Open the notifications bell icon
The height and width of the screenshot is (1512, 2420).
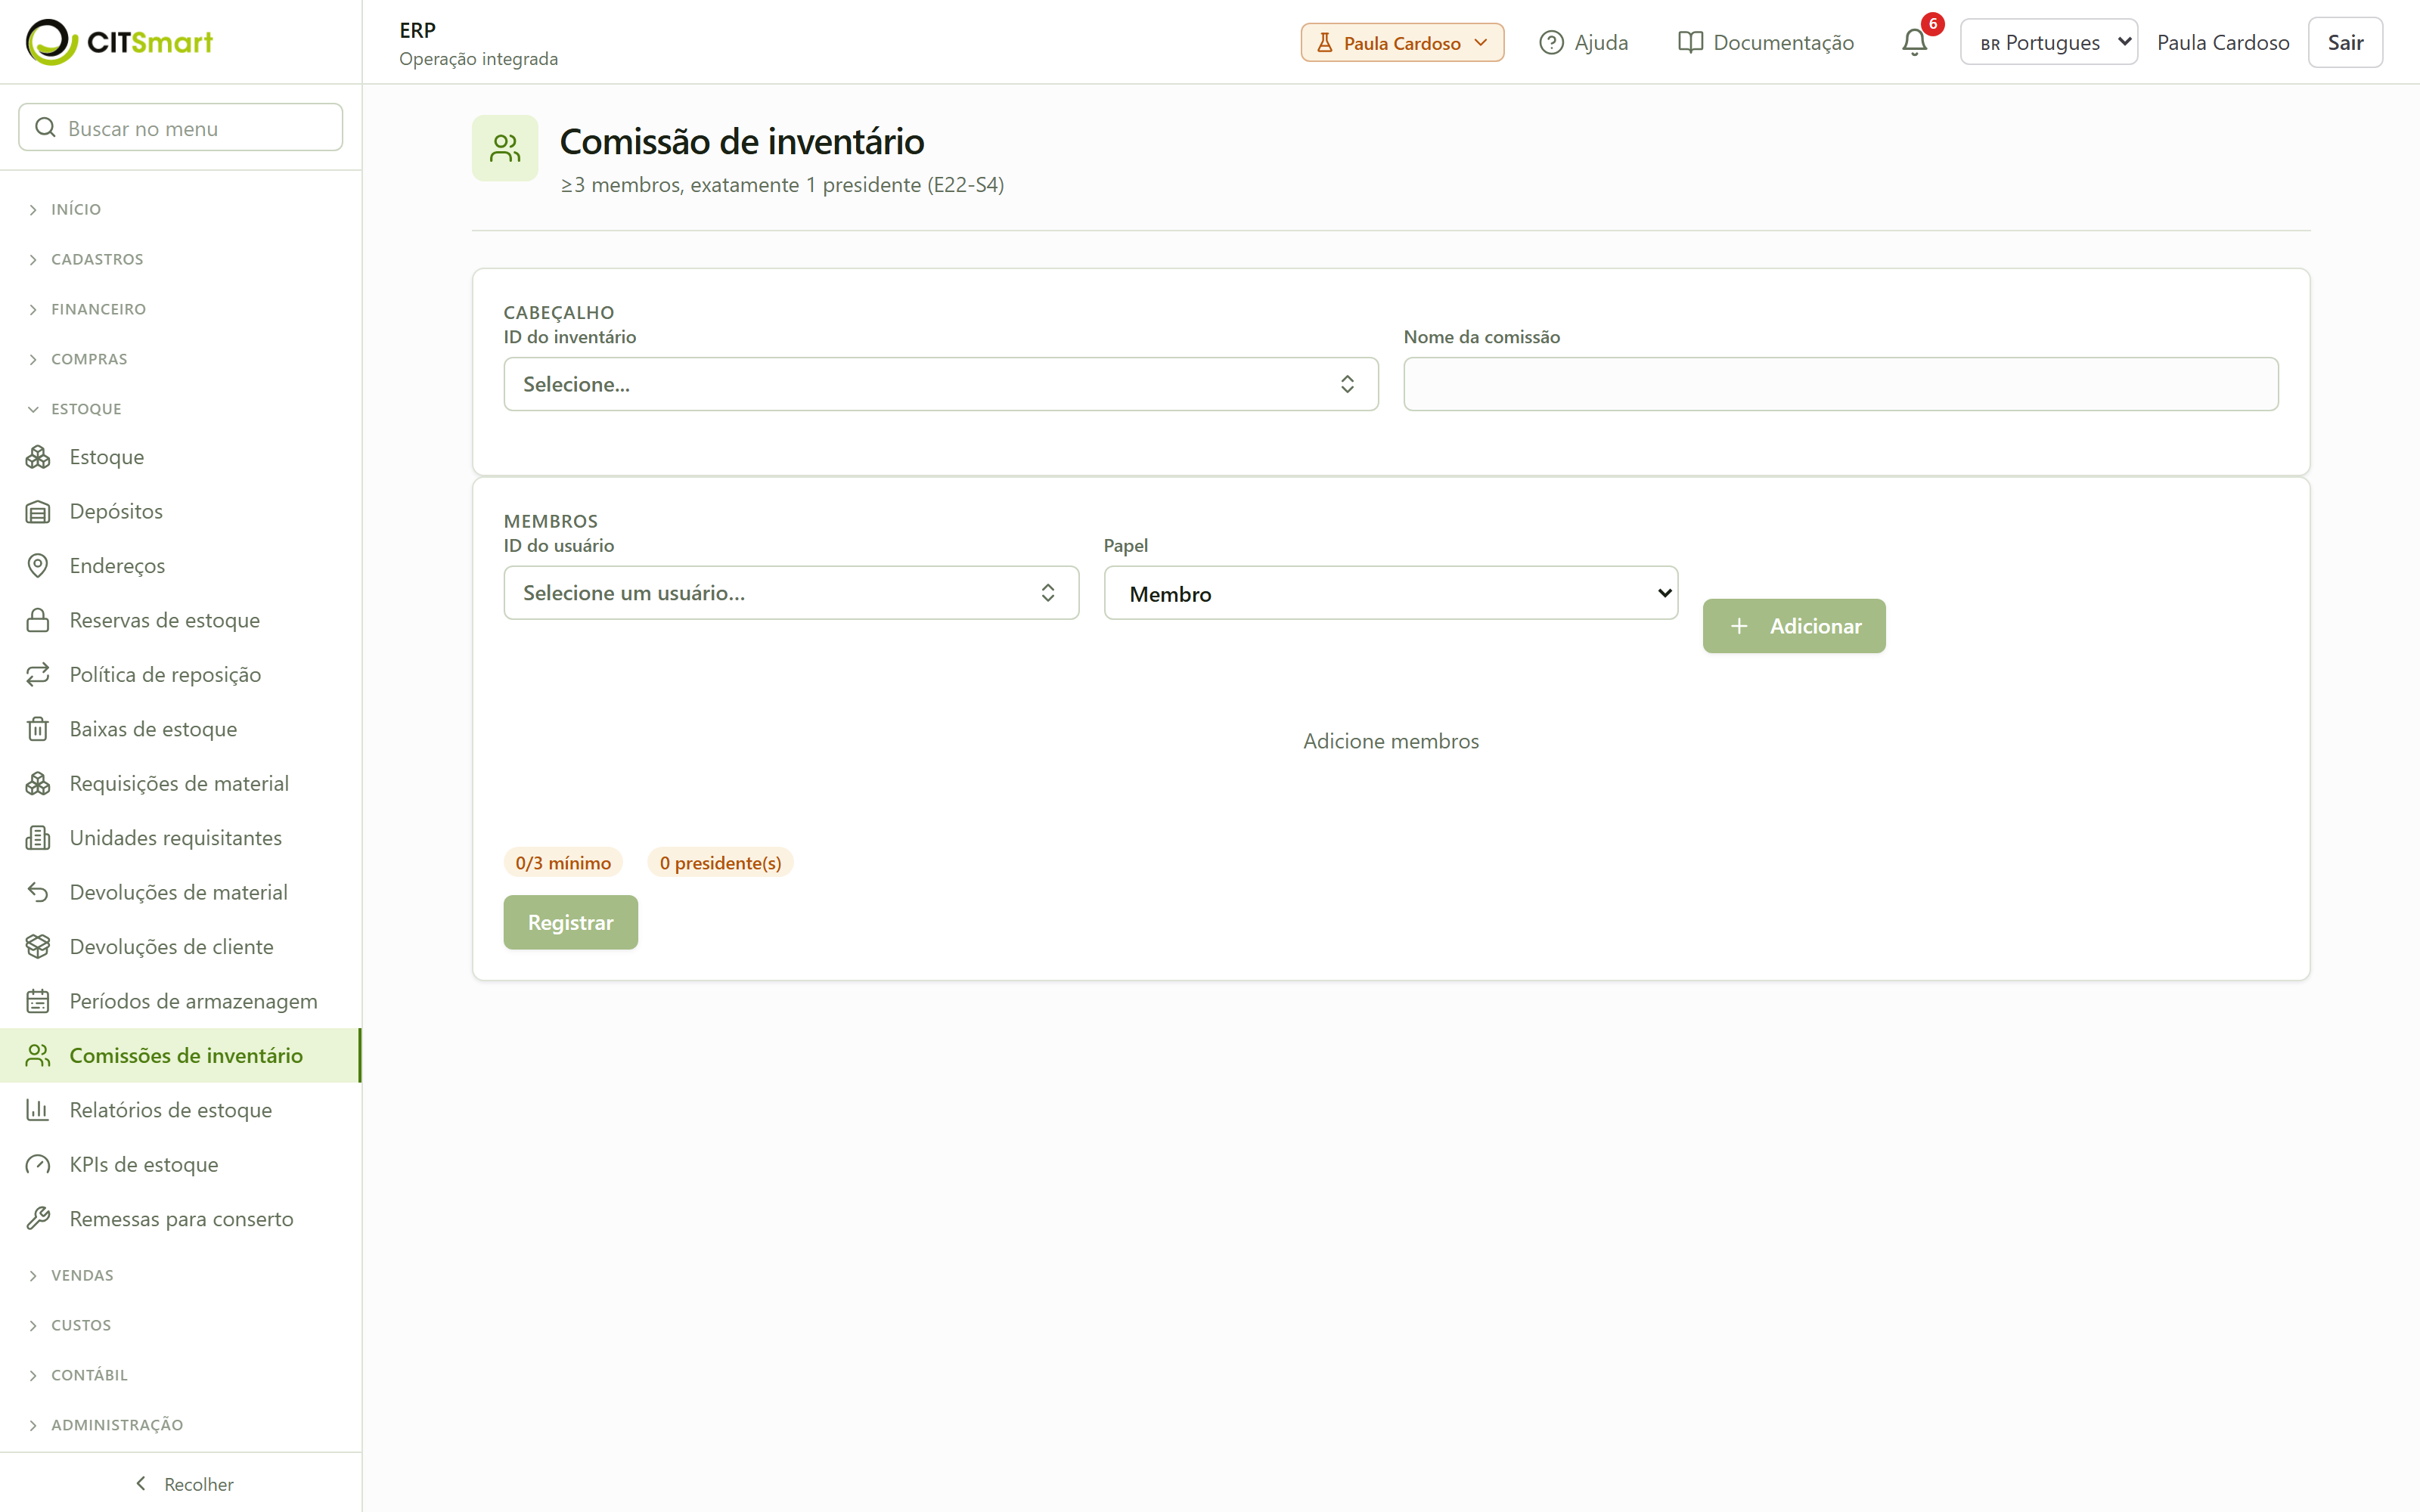(1914, 42)
